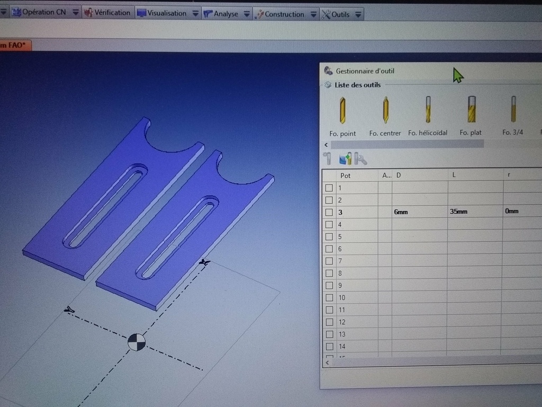Tick the checkbox for pot 9

point(329,286)
